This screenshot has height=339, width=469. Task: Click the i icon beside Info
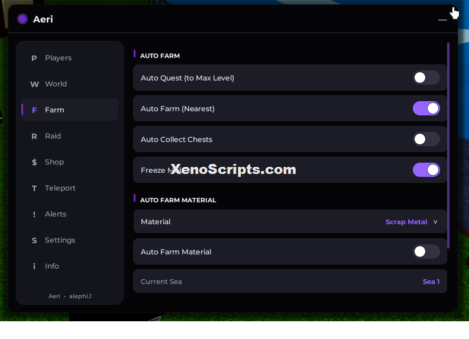tap(34, 266)
